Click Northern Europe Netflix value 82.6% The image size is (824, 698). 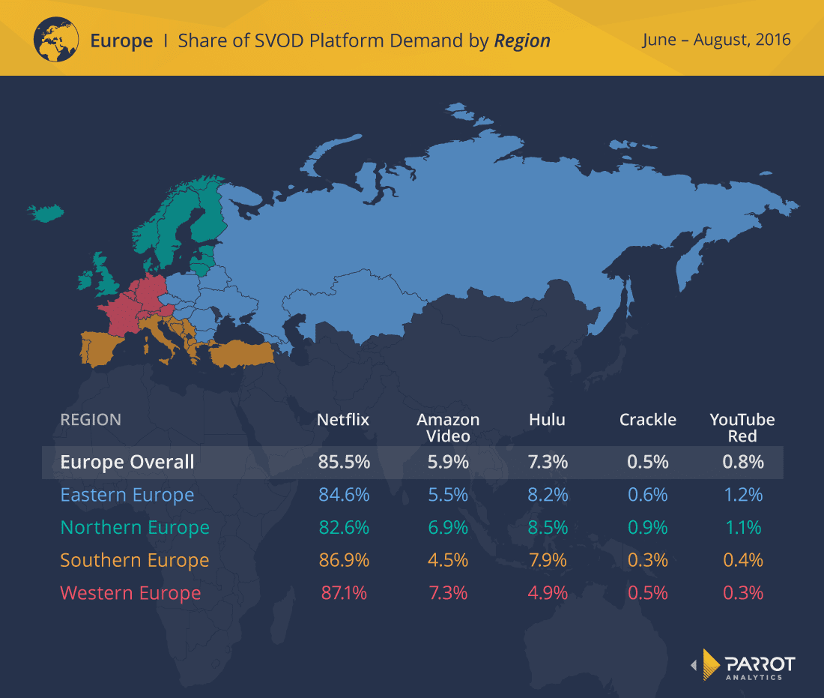point(344,528)
